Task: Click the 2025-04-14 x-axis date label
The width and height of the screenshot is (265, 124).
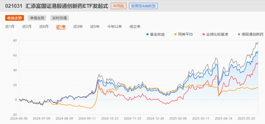Action: coord(224,119)
